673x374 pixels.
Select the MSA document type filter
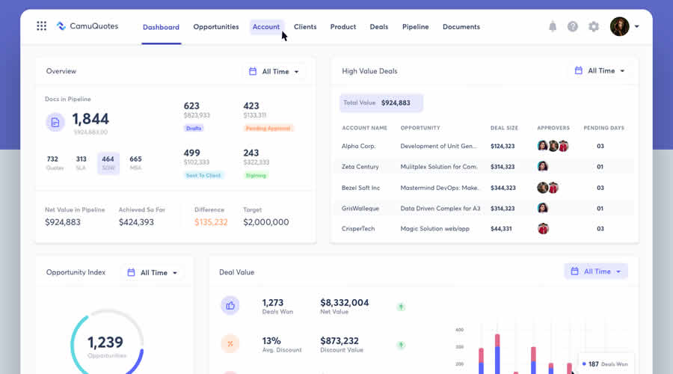pyautogui.click(x=135, y=162)
